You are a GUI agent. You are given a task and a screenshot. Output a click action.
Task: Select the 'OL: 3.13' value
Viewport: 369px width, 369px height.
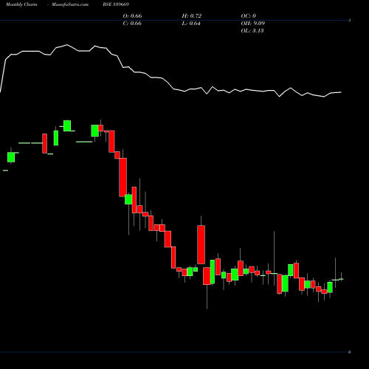[x=252, y=31]
